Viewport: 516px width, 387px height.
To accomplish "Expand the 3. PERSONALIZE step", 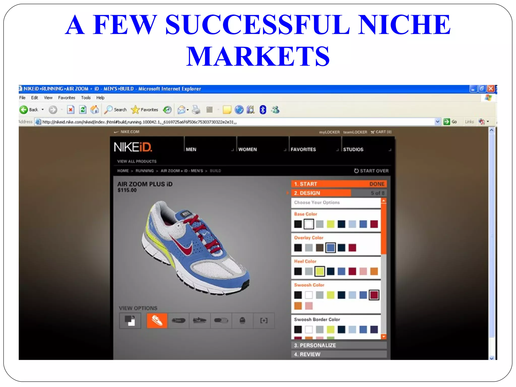I will [x=339, y=345].
